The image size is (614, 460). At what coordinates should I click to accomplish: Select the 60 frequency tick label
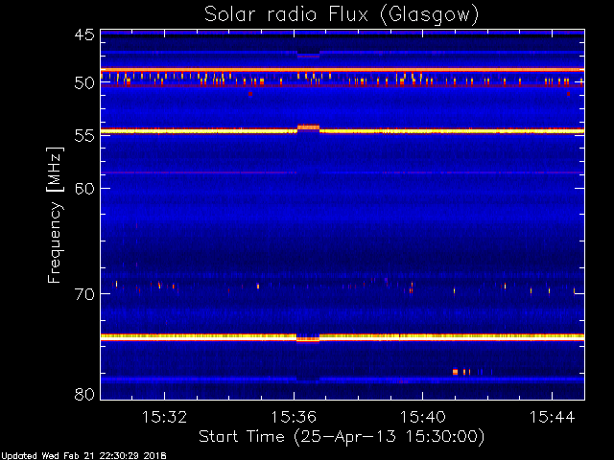coord(84,188)
